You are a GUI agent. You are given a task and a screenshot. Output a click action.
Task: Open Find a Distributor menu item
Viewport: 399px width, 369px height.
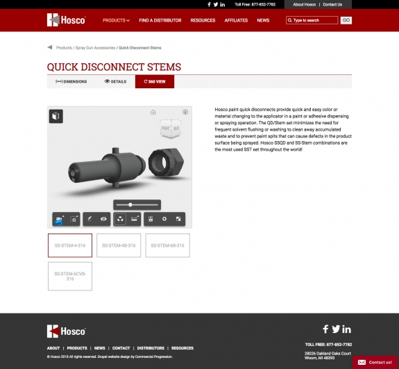(x=160, y=20)
